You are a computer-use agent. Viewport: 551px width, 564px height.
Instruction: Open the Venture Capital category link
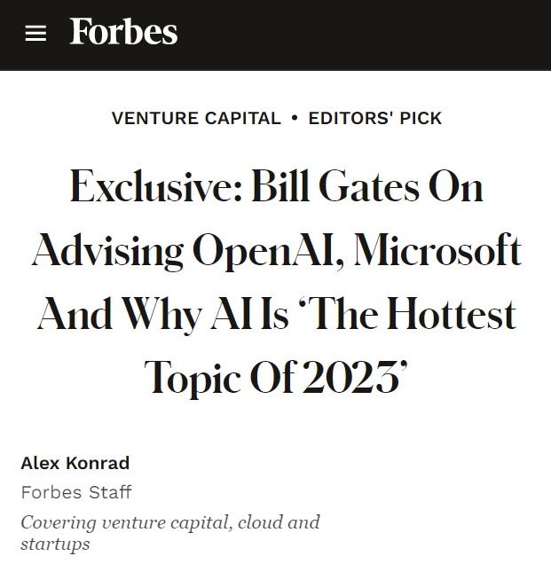196,118
